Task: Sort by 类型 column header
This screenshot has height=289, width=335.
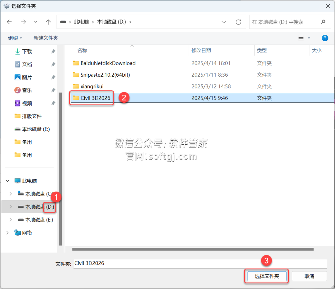Action: coord(262,51)
